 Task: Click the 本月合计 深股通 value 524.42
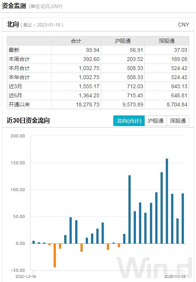point(179,68)
